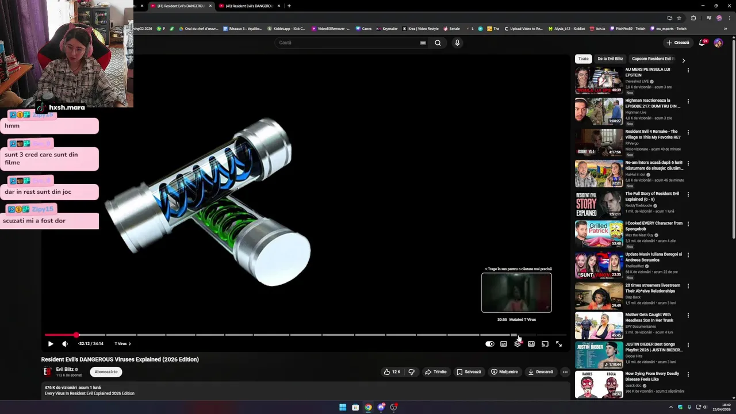
Task: Open the itch.io bookmark
Action: (x=597, y=28)
